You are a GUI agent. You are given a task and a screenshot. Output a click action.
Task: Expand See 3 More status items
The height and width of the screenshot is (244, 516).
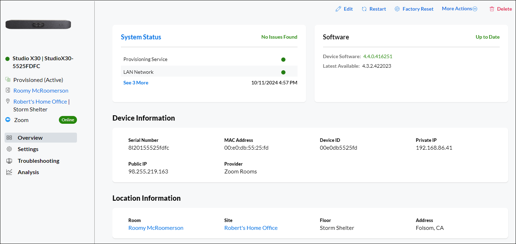(x=136, y=83)
